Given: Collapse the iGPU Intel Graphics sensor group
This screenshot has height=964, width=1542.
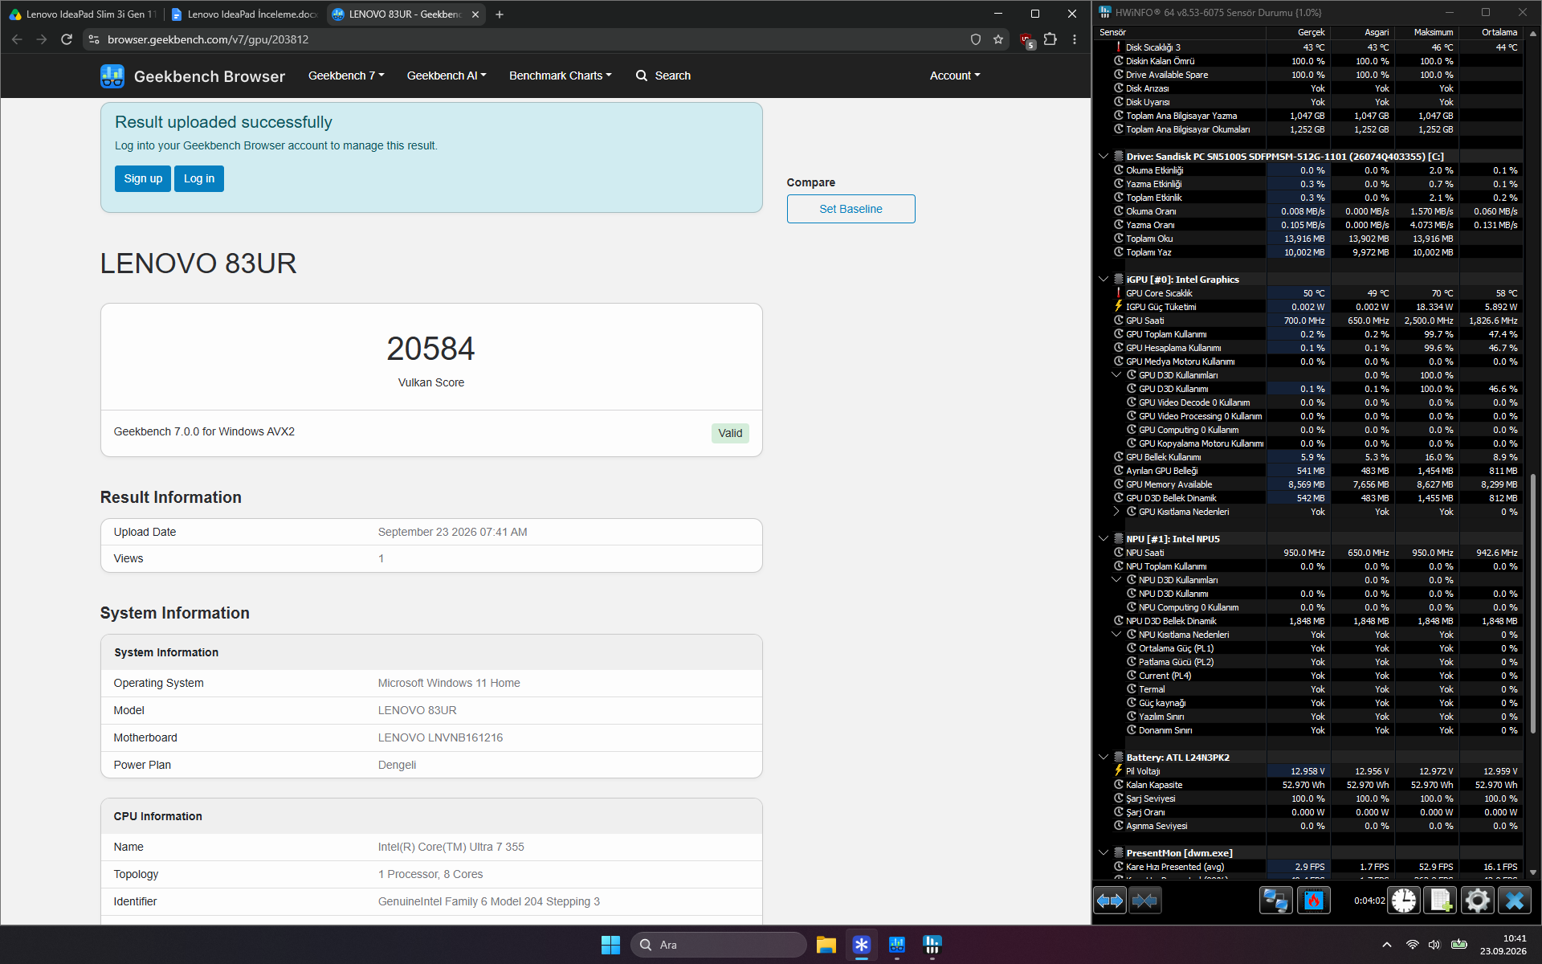Looking at the screenshot, I should pos(1103,280).
